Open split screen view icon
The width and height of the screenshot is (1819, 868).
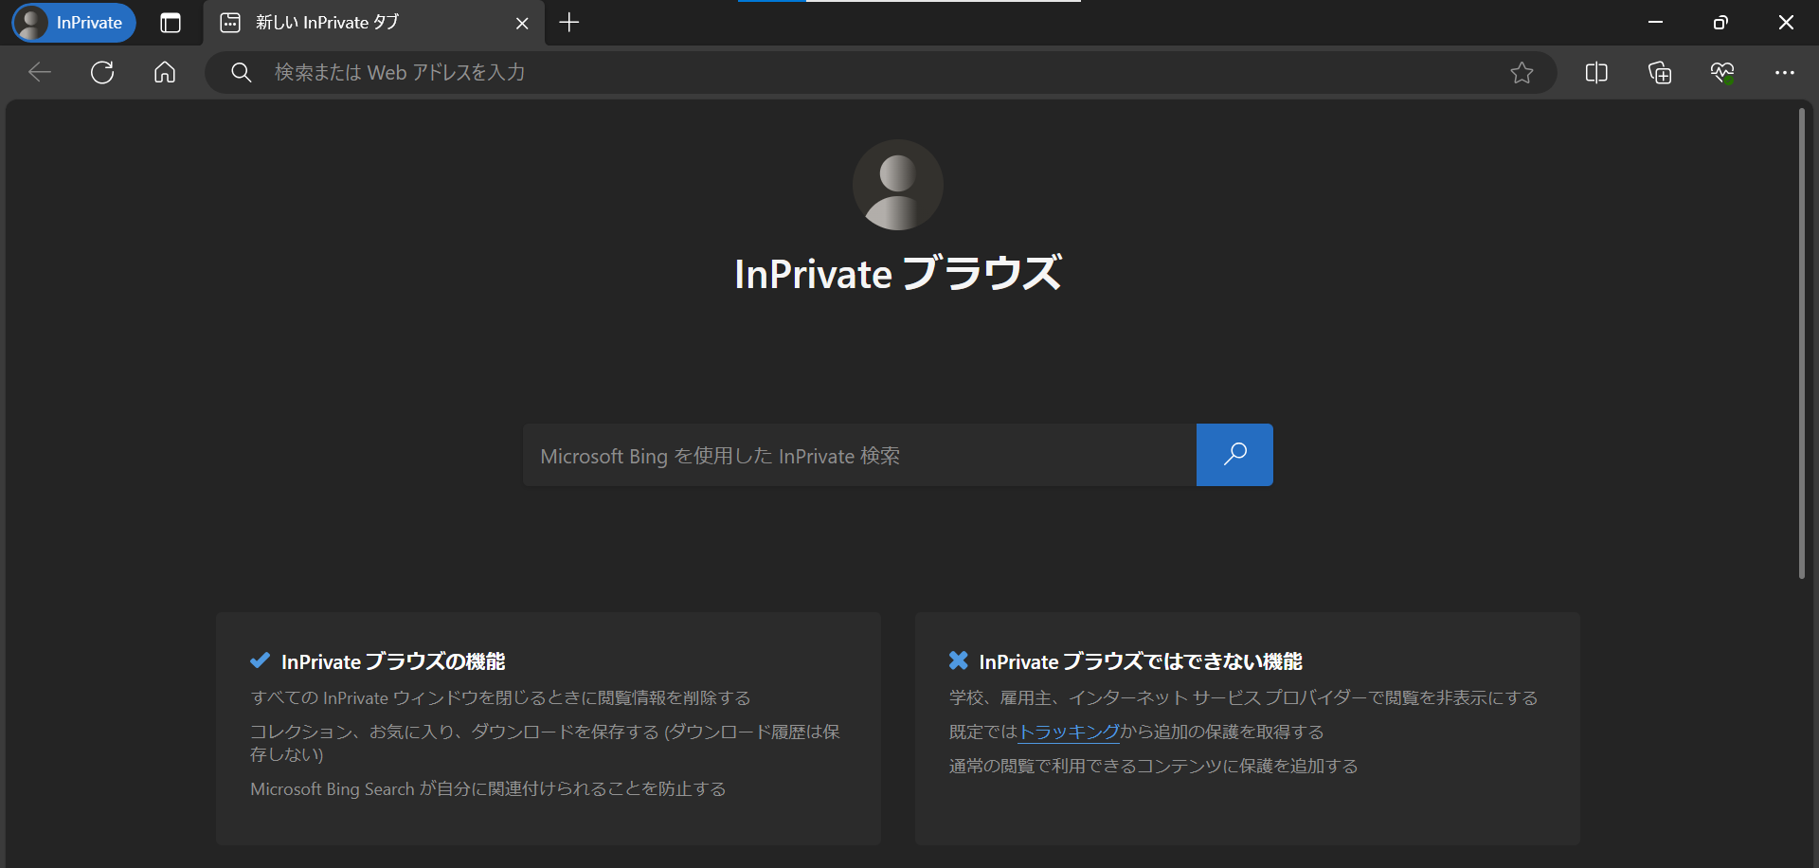(1596, 72)
